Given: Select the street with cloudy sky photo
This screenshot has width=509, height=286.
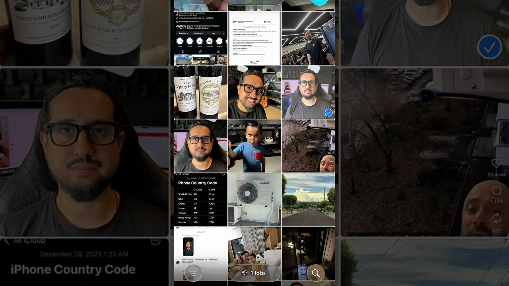Looking at the screenshot, I should point(308,200).
